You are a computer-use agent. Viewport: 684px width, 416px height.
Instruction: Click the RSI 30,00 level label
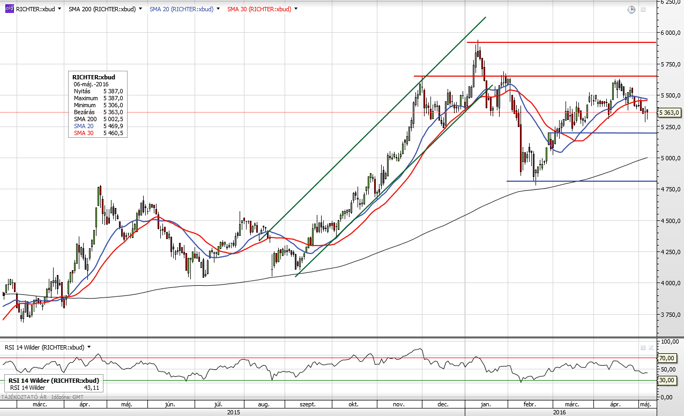tap(666, 380)
